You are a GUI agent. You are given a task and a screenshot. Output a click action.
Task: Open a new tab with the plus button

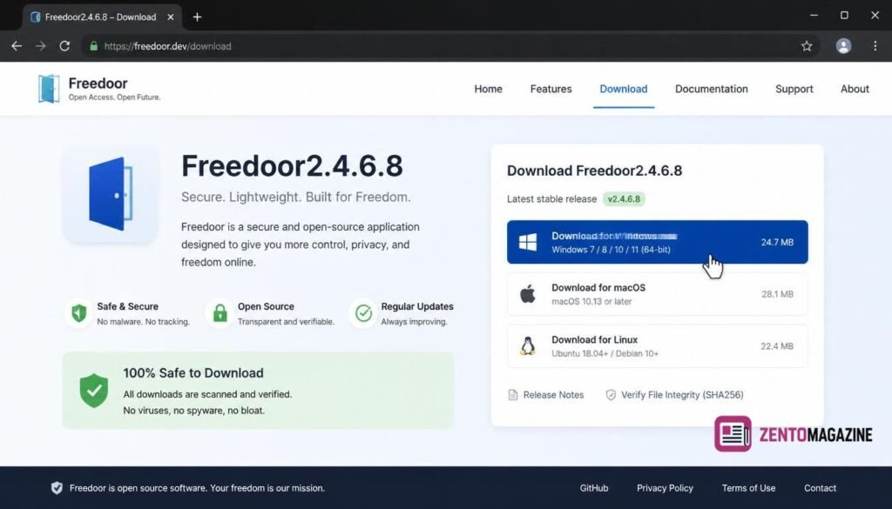coord(197,17)
